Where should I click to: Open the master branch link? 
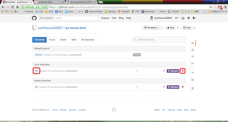click(38, 55)
